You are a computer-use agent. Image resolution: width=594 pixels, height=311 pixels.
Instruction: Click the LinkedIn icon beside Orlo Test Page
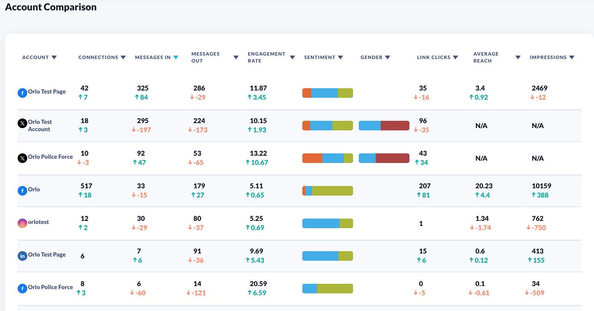click(23, 256)
